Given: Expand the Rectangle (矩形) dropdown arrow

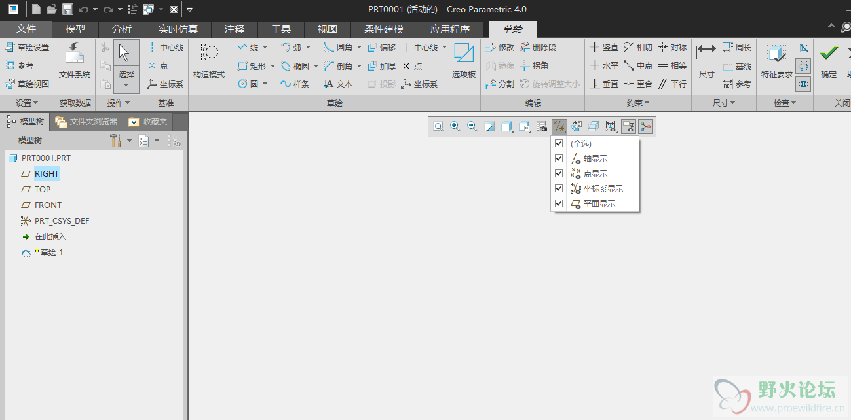Looking at the screenshot, I should tap(271, 66).
